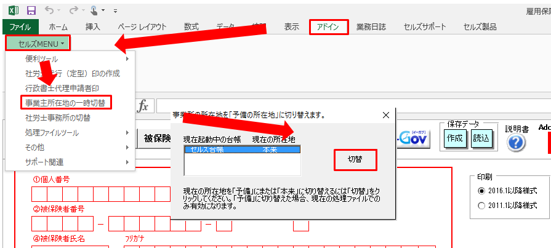This screenshot has width=551, height=248.
Task: Click the first ②被保険者番号 input box
Action: coord(39,224)
